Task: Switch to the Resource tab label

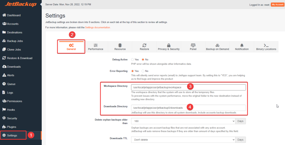Action: point(120,49)
